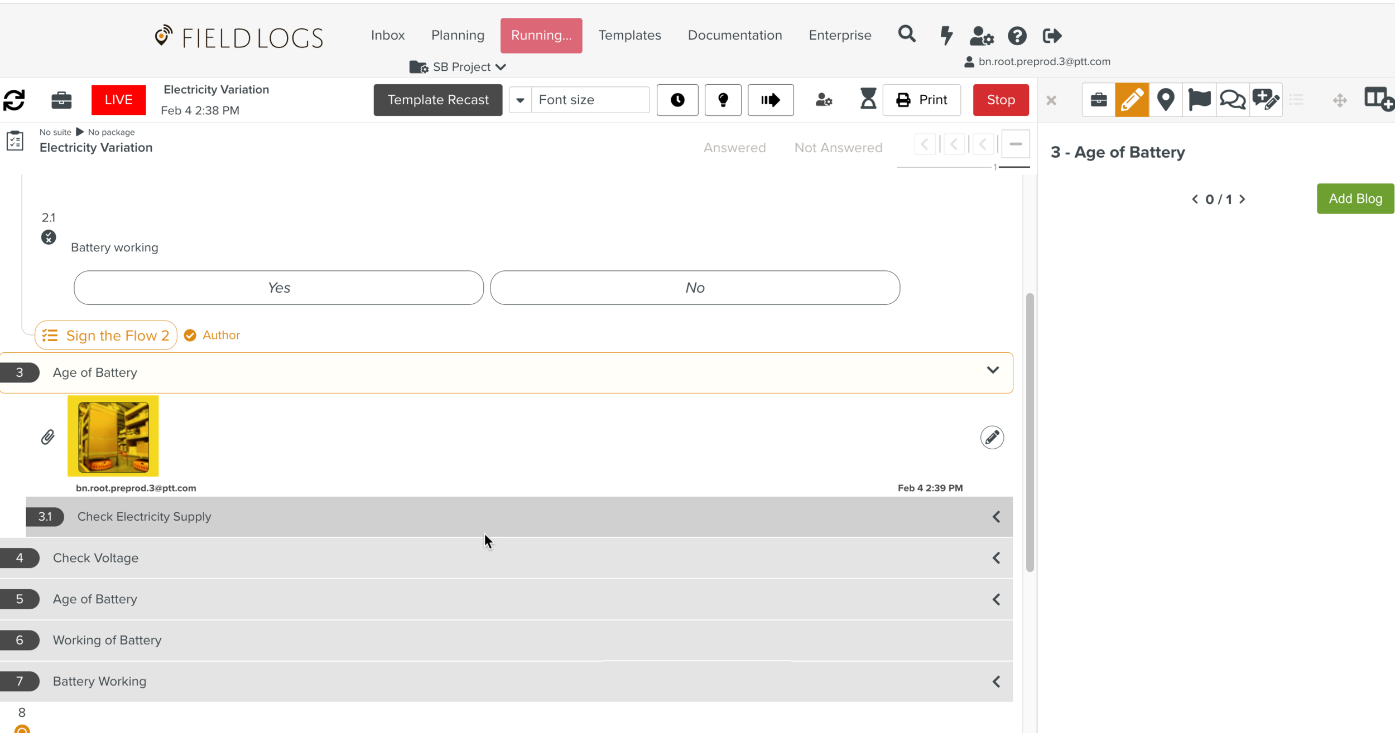
Task: Click the red Stop button
Action: click(x=1000, y=100)
